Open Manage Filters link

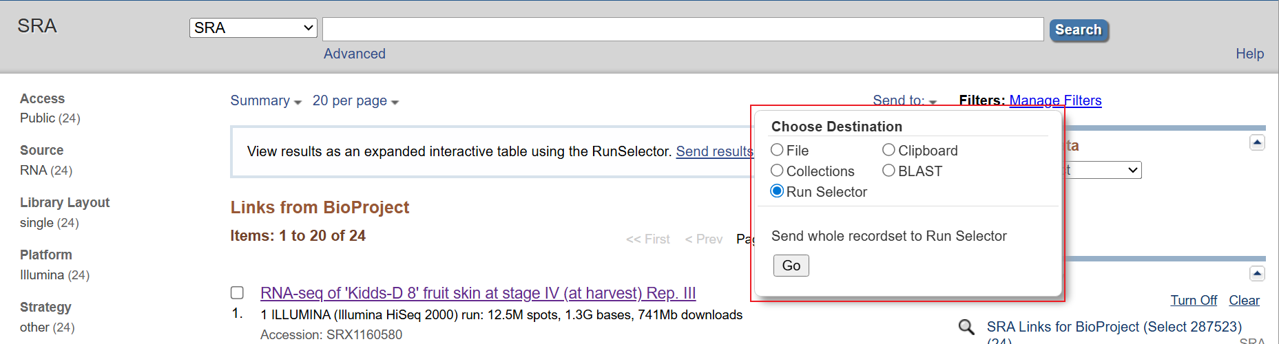pyautogui.click(x=1055, y=101)
